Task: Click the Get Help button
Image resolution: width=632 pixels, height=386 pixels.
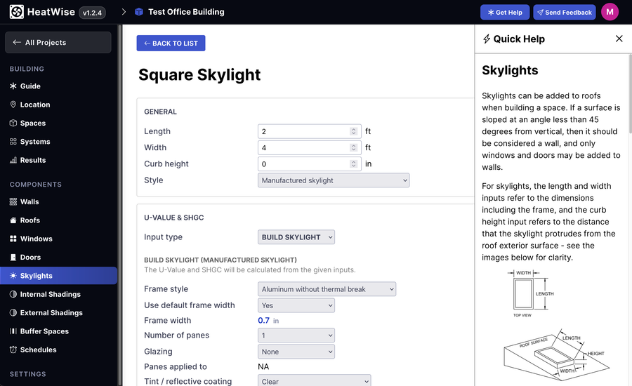Action: [x=505, y=13]
